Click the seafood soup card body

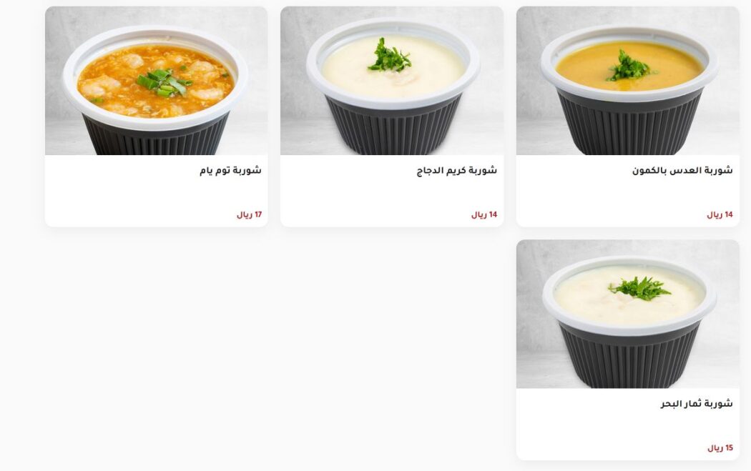pos(627,424)
